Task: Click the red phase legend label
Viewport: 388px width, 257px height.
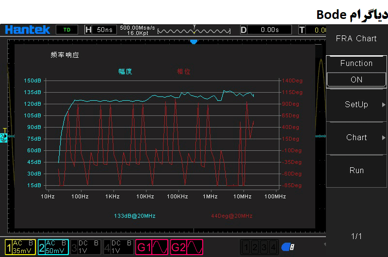Action: (x=184, y=72)
